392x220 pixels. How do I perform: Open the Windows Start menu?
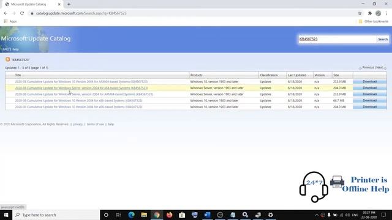[6, 215]
